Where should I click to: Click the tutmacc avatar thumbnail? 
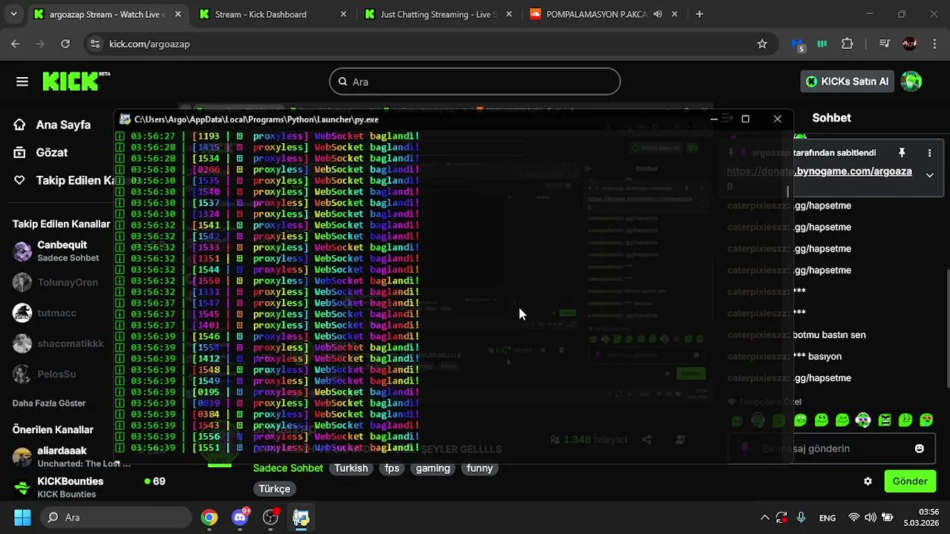22,313
